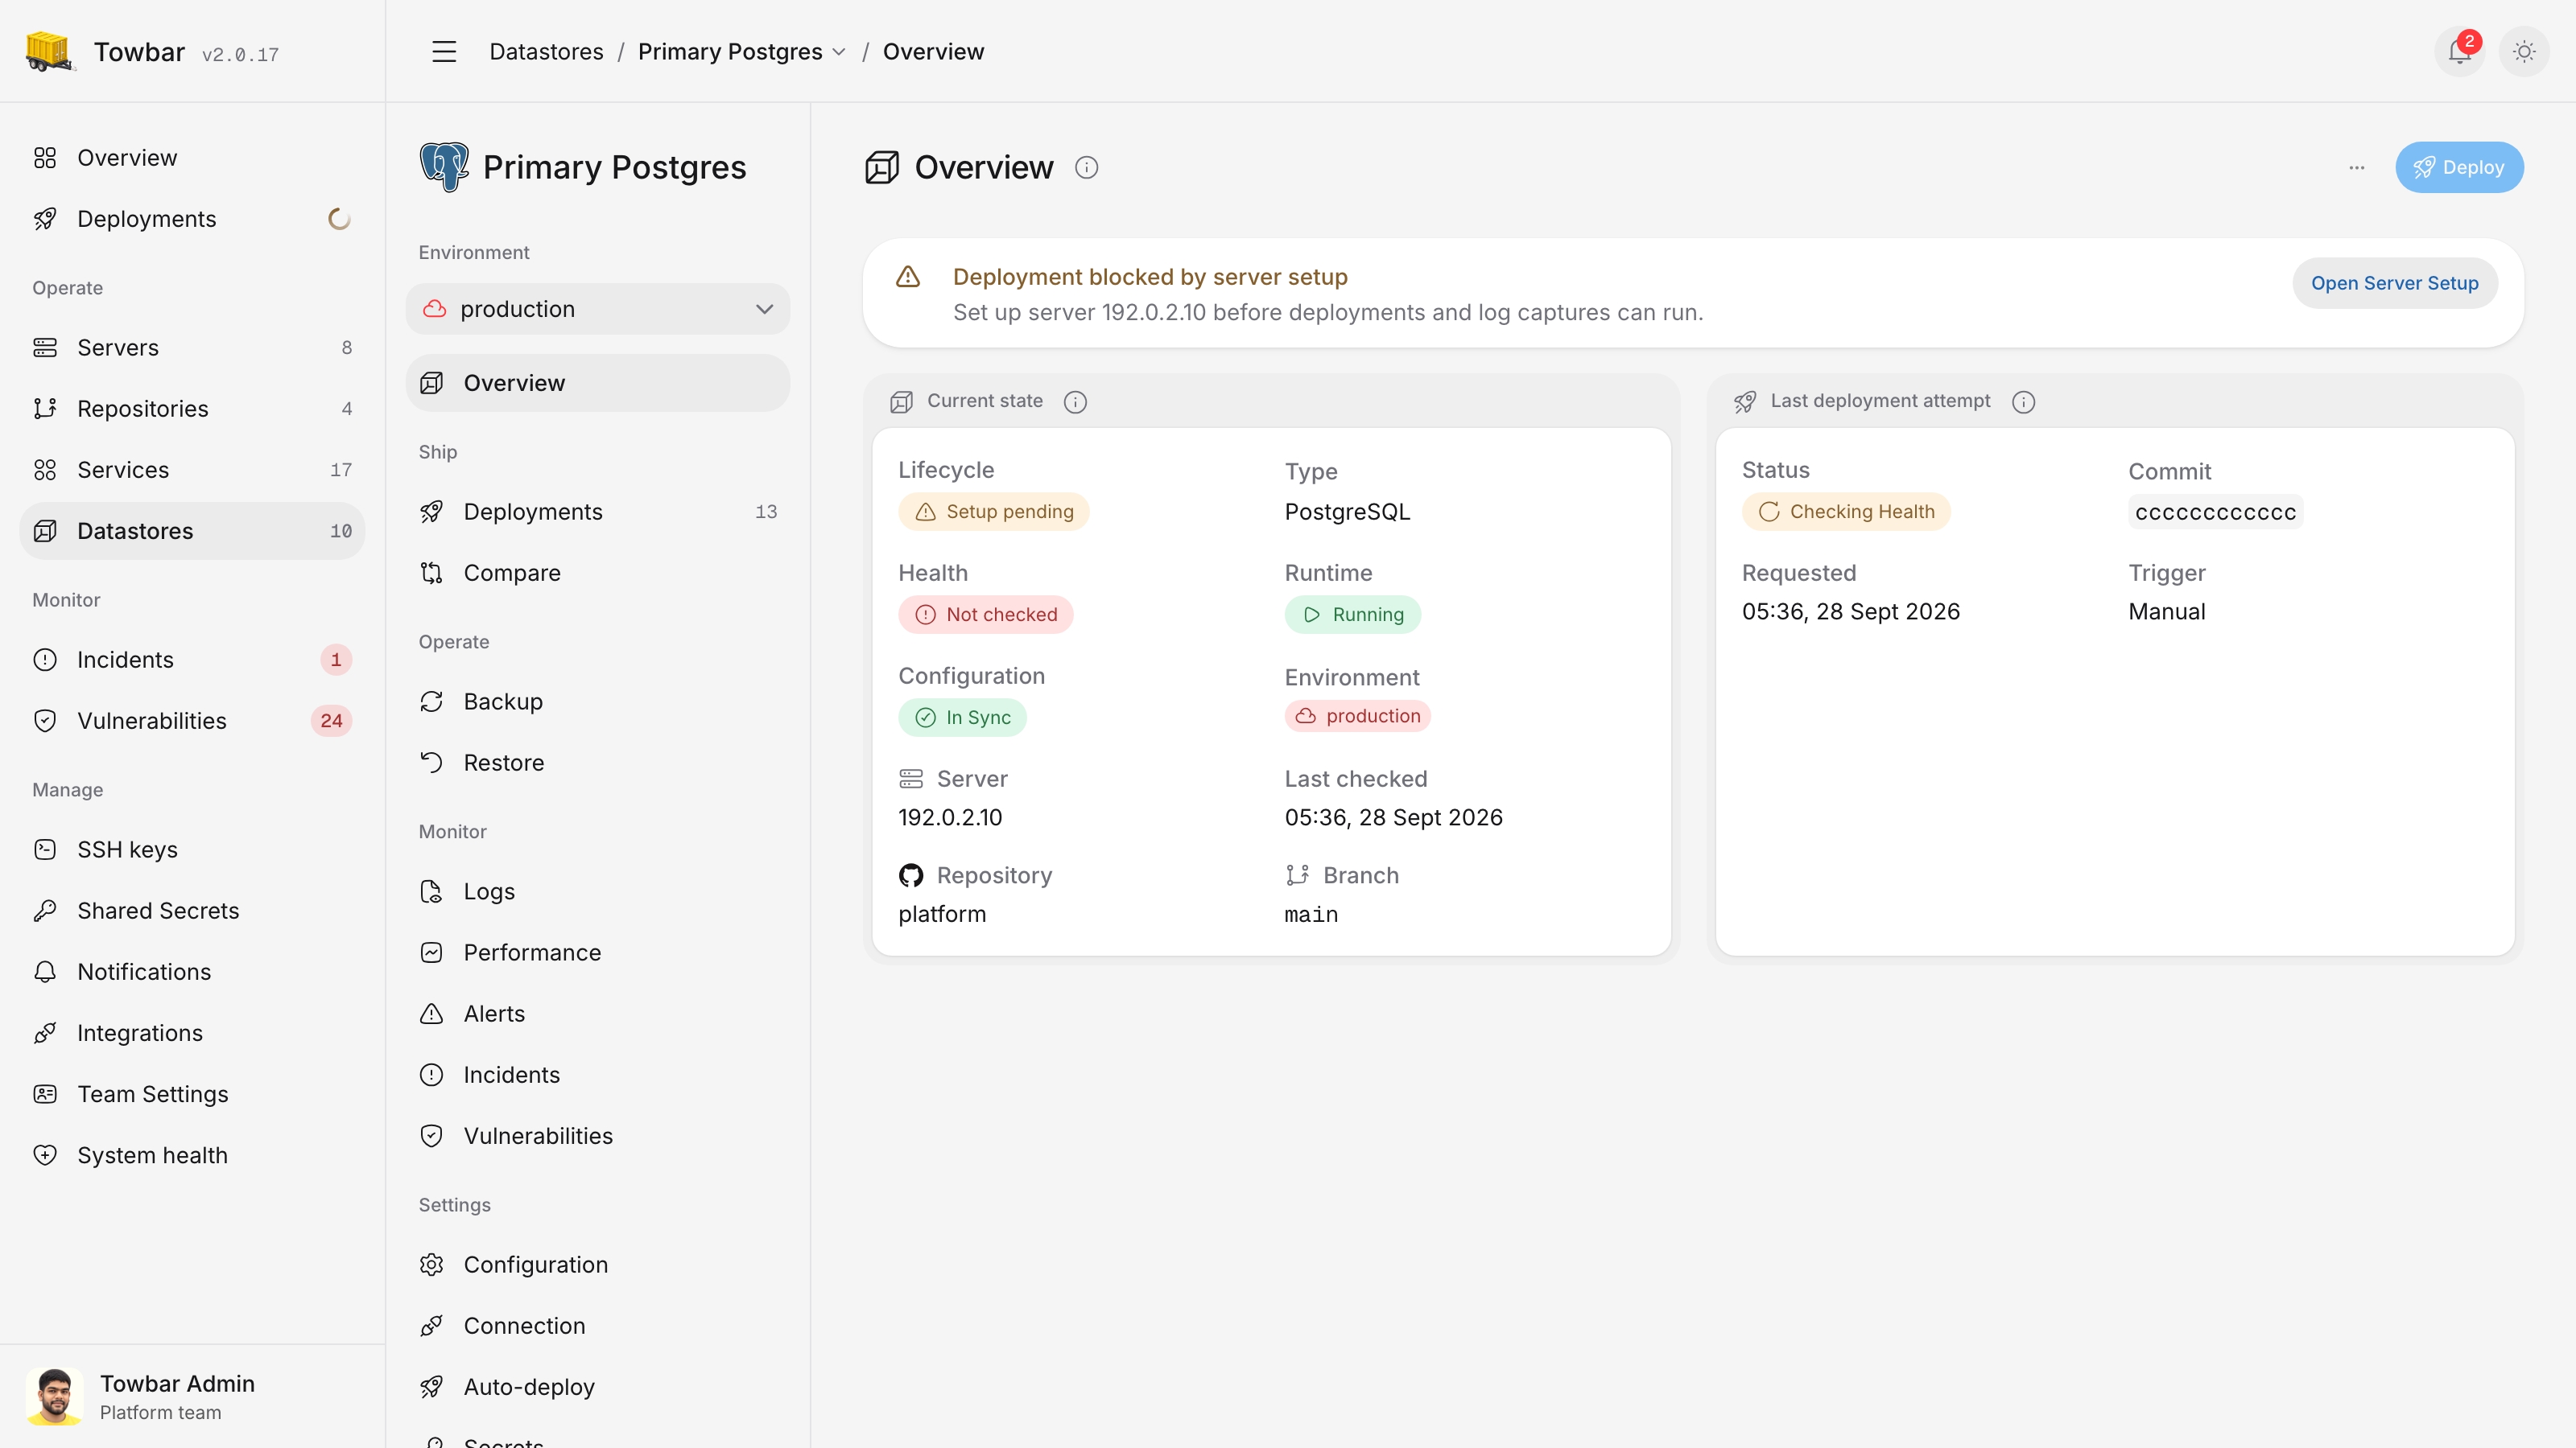Click the Setup pending lifecycle badge

point(993,512)
